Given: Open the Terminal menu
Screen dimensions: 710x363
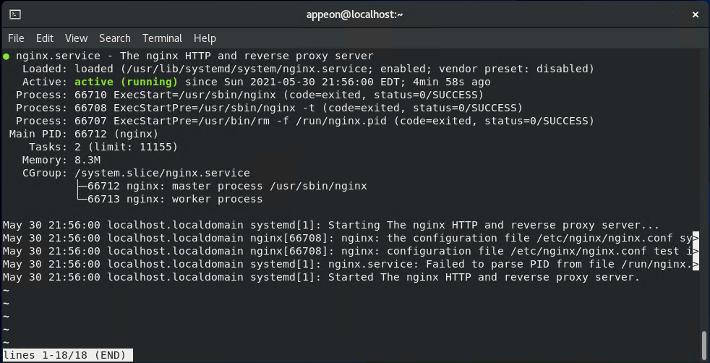Looking at the screenshot, I should tap(162, 38).
